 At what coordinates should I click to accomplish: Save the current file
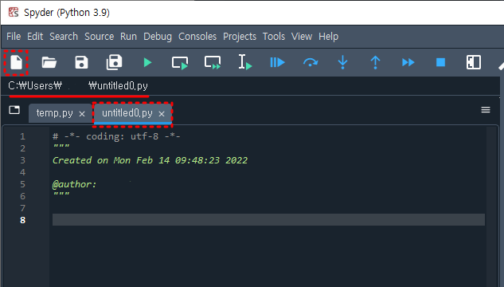81,62
